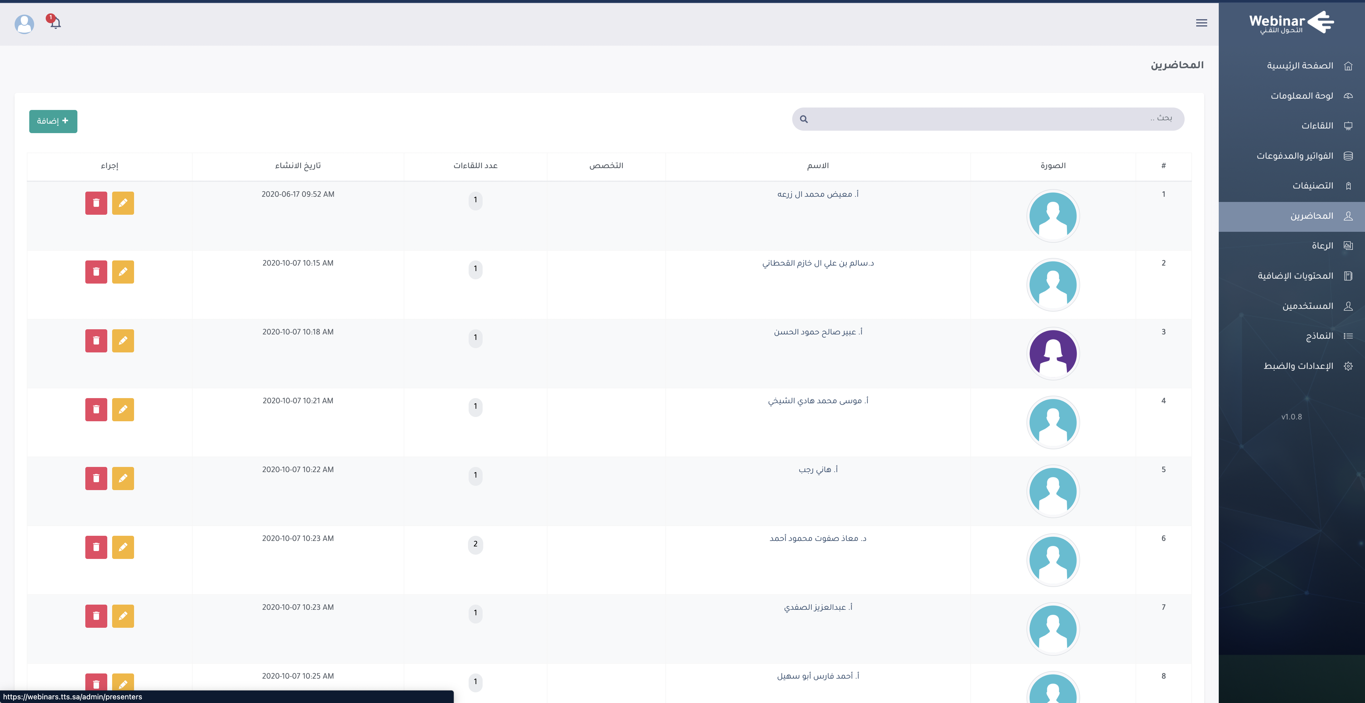The image size is (1365, 703).
Task: Click the عدد اللقاءات column header
Action: (x=475, y=166)
